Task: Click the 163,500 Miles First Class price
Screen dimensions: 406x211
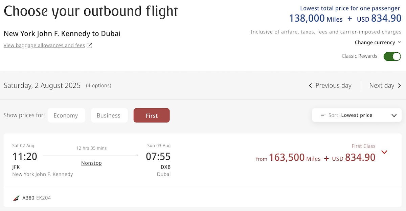Action: coord(295,157)
